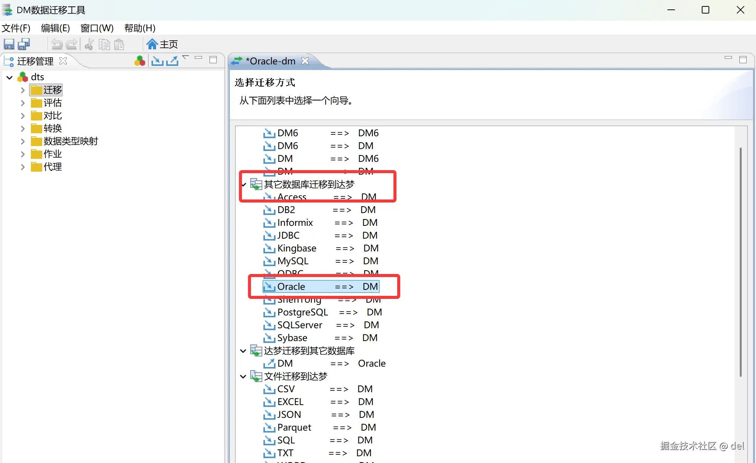The height and width of the screenshot is (463, 756).
Task: Choose the MySQL ==> DM wizard
Action: coord(321,261)
